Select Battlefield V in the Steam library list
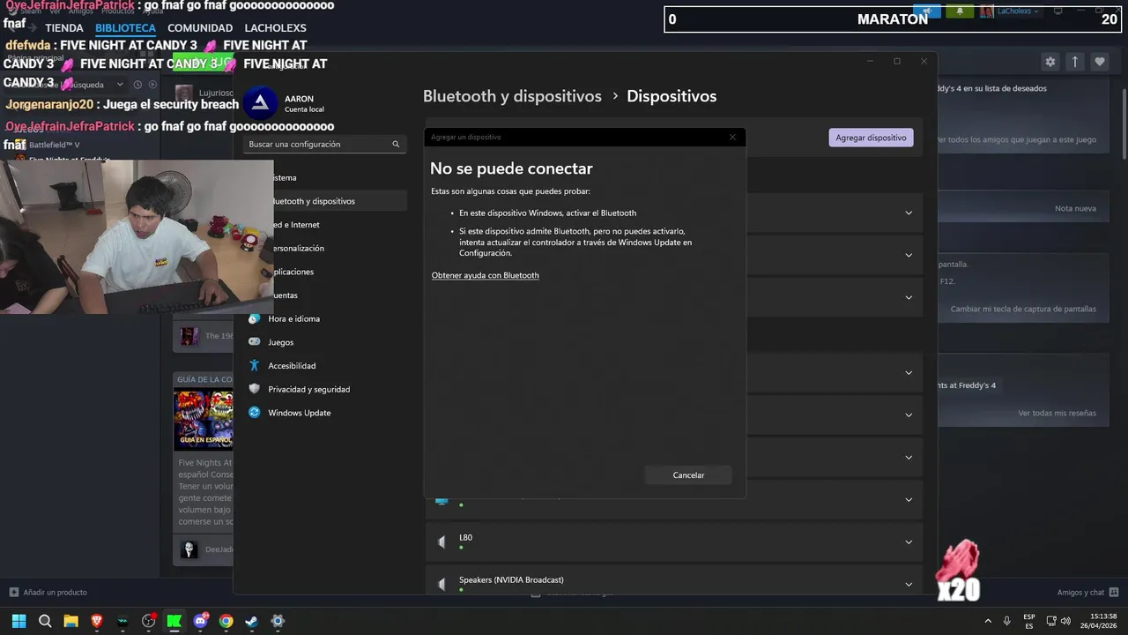Screen dimensions: 1128x635 click(54, 145)
